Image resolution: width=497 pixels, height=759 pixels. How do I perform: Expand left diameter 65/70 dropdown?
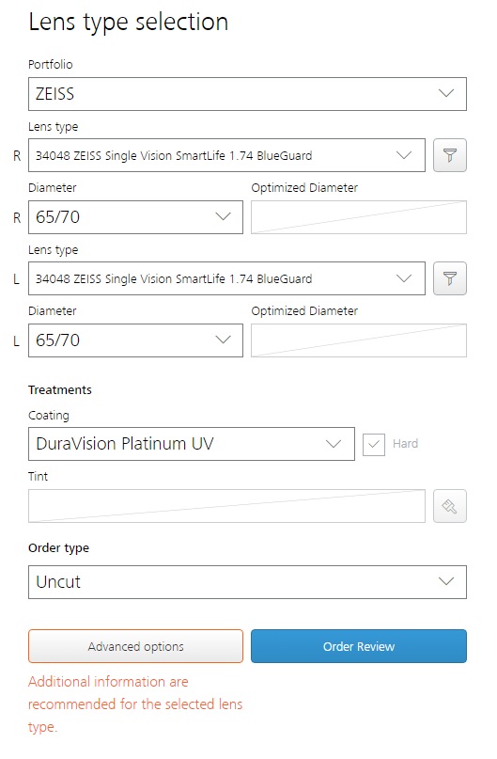136,340
